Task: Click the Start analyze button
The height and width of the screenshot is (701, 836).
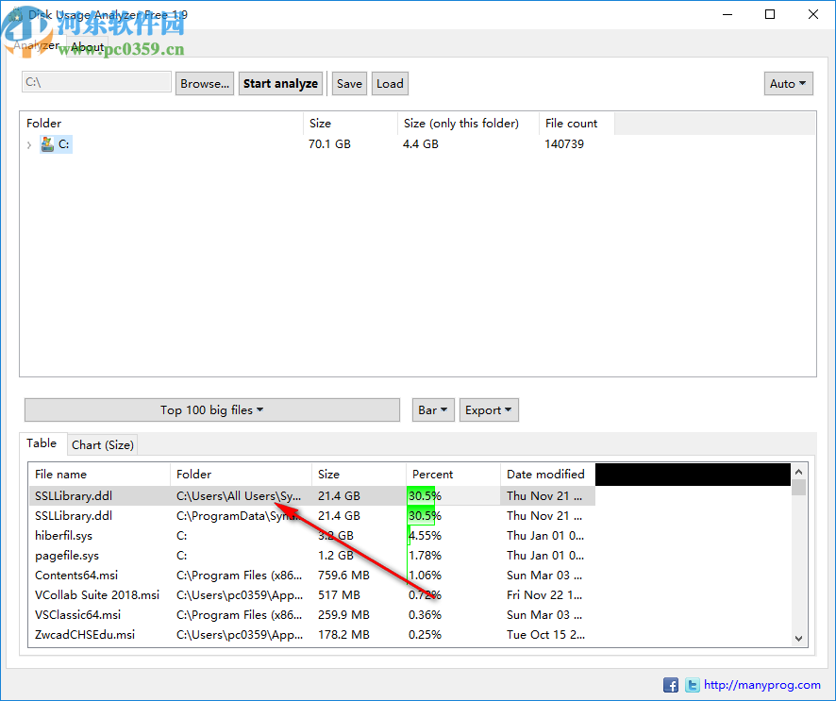Action: click(x=280, y=83)
